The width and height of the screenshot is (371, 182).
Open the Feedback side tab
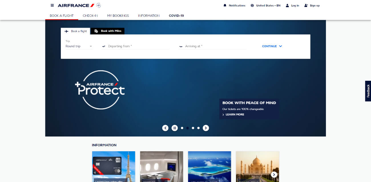click(368, 91)
